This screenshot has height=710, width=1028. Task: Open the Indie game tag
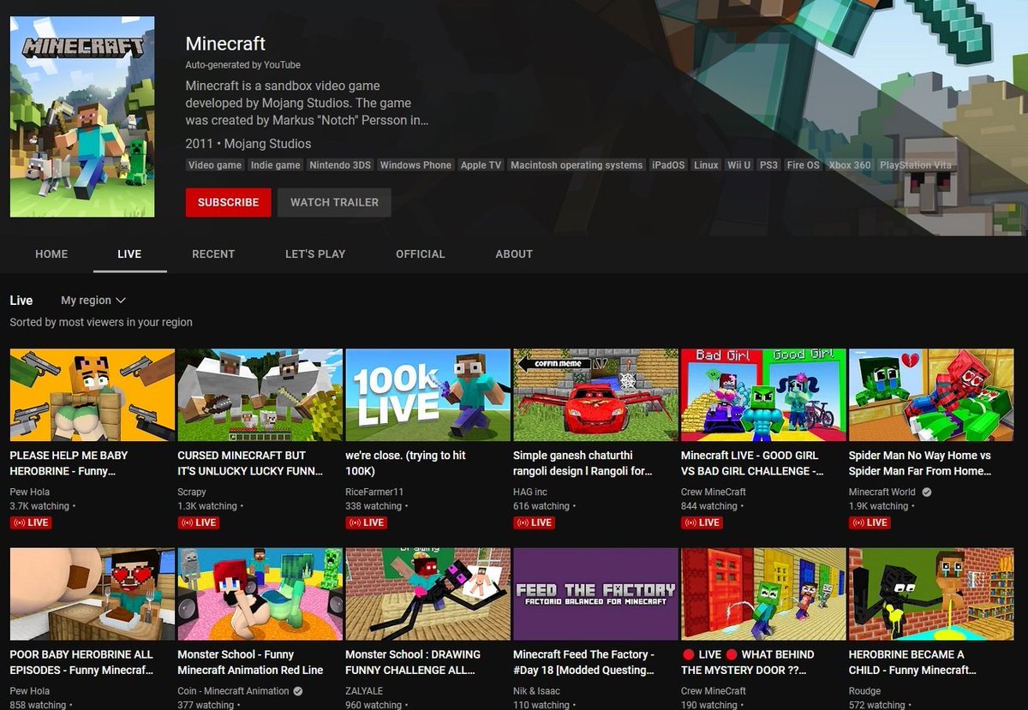pos(276,165)
